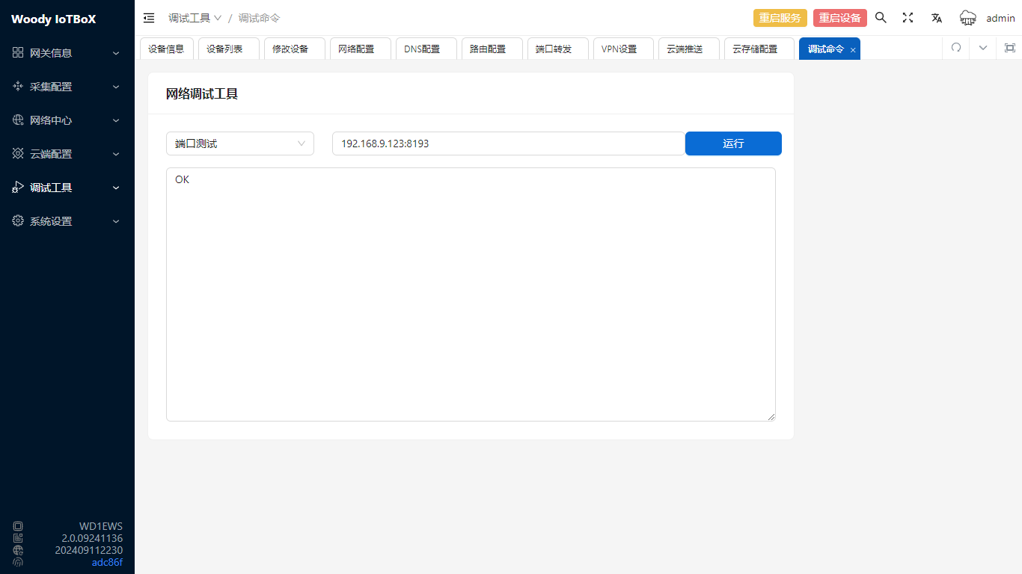
Task: Click the language translation icon
Action: pyautogui.click(x=936, y=18)
